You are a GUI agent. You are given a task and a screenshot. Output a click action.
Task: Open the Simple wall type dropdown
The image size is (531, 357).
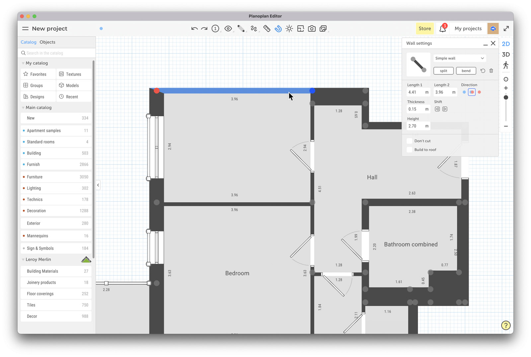[460, 58]
